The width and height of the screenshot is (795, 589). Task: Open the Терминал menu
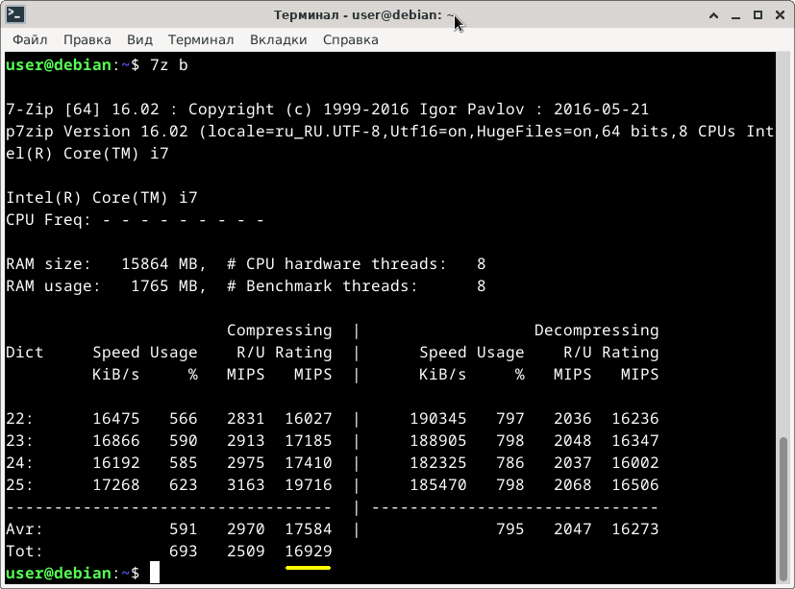(201, 39)
